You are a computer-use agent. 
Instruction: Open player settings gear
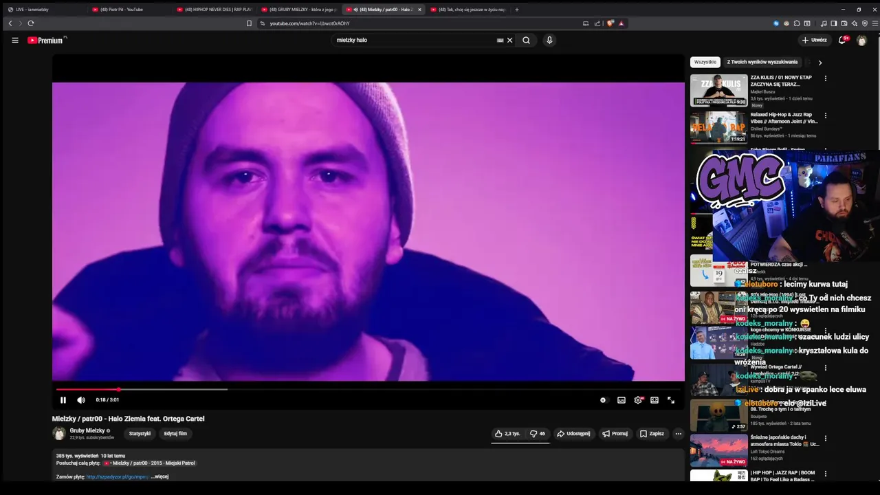638,400
